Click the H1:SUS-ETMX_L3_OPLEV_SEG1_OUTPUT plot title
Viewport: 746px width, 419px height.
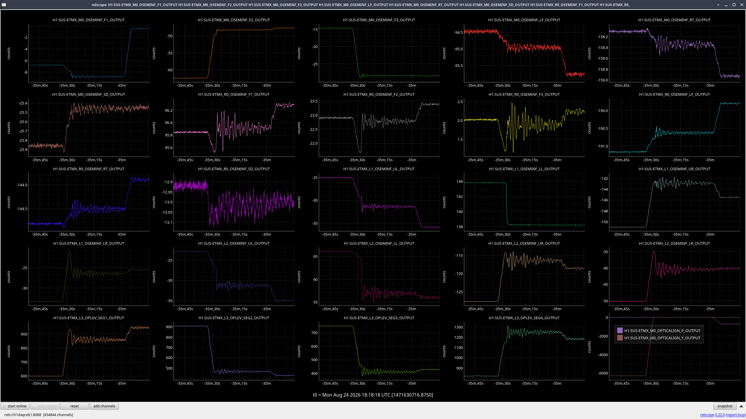(89, 318)
